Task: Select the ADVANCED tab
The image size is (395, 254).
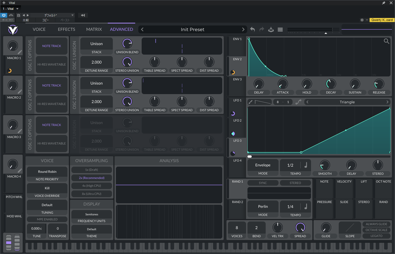Action: point(121,29)
